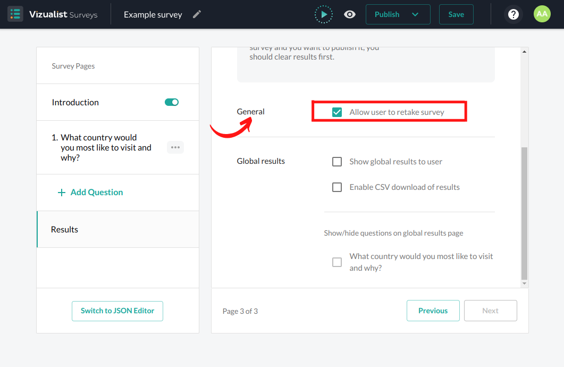The width and height of the screenshot is (564, 367).
Task: Go to the Previous page
Action: coord(433,311)
